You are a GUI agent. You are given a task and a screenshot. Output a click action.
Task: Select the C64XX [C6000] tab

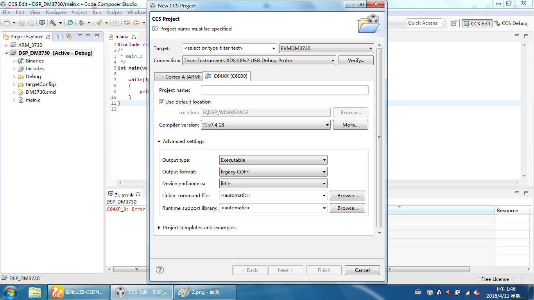click(x=226, y=76)
